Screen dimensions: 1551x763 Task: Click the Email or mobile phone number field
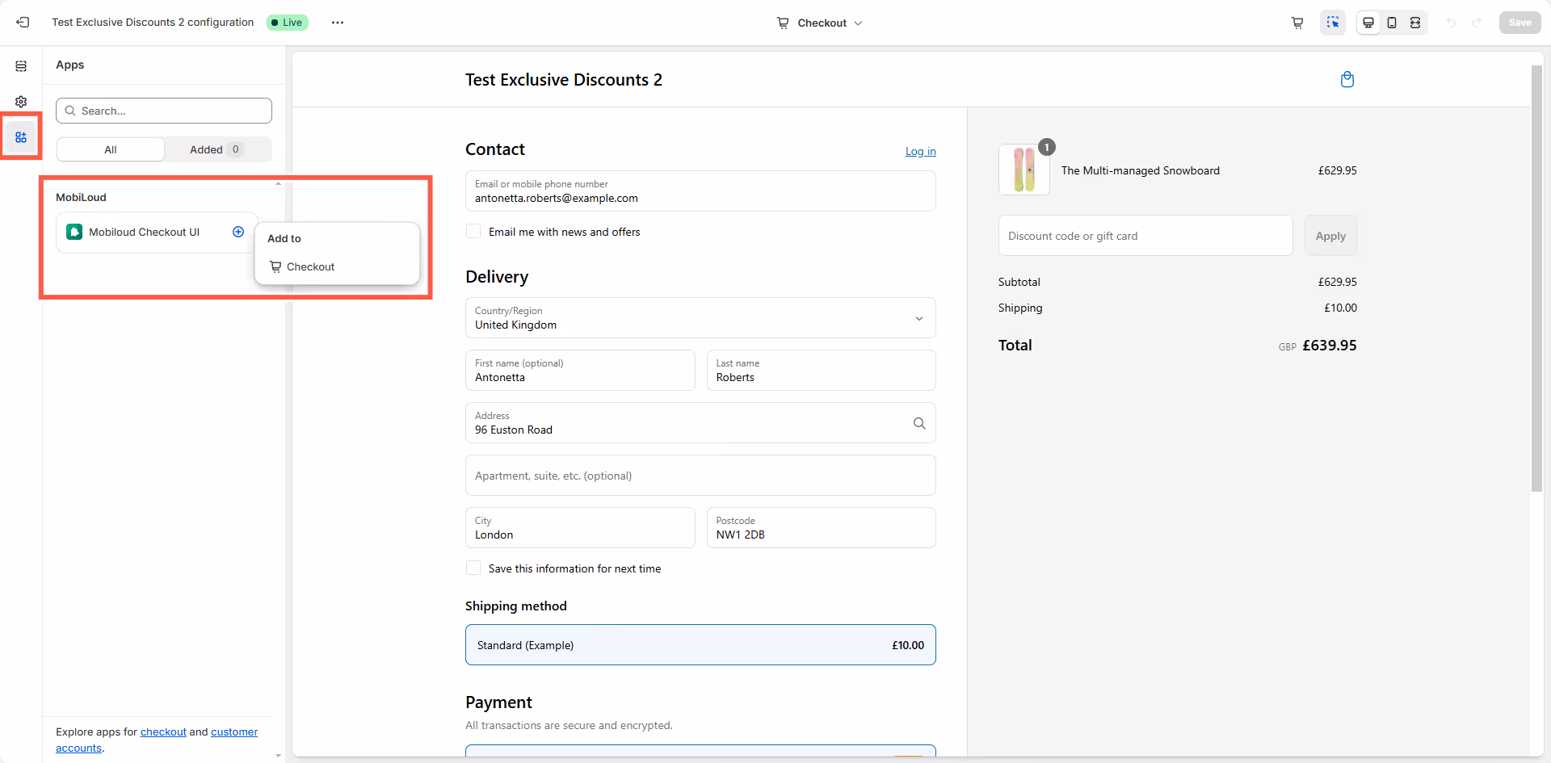click(x=700, y=191)
